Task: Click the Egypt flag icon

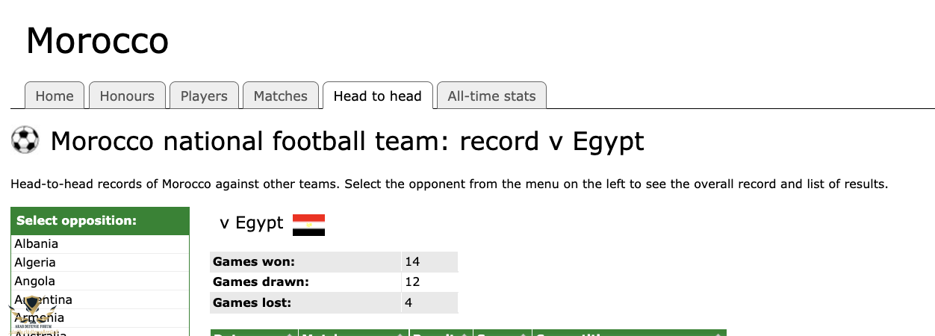Action: point(308,225)
